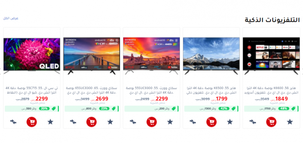The height and width of the screenshot is (143, 303).
Task: Favorite the Haier K6600 TV with star
Action: click(x=290, y=122)
